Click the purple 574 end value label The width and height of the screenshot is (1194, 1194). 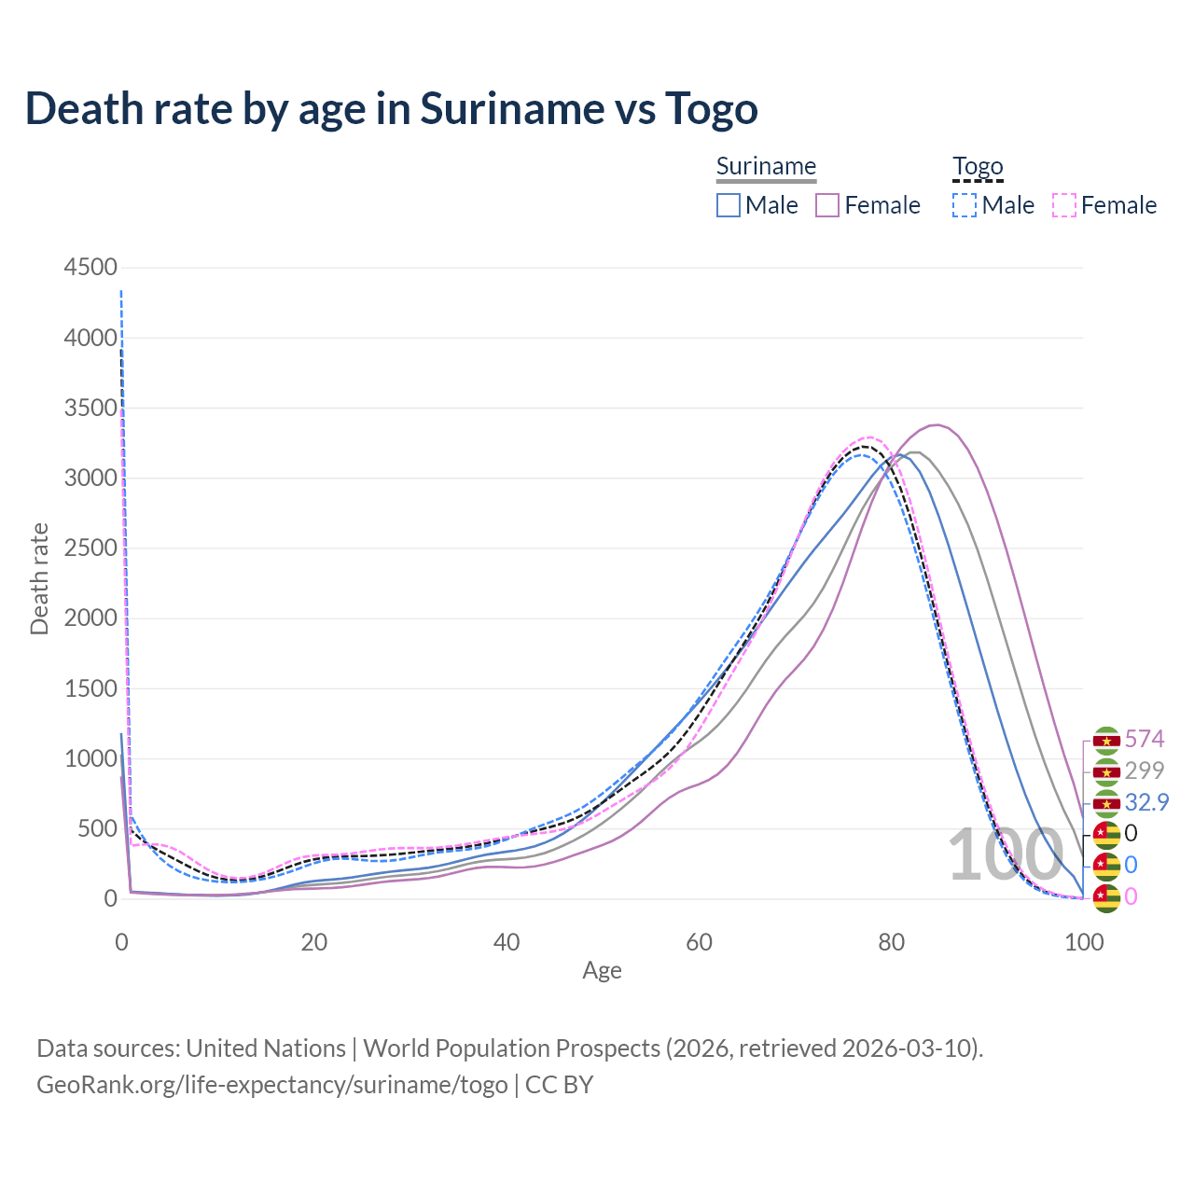pos(1145,740)
